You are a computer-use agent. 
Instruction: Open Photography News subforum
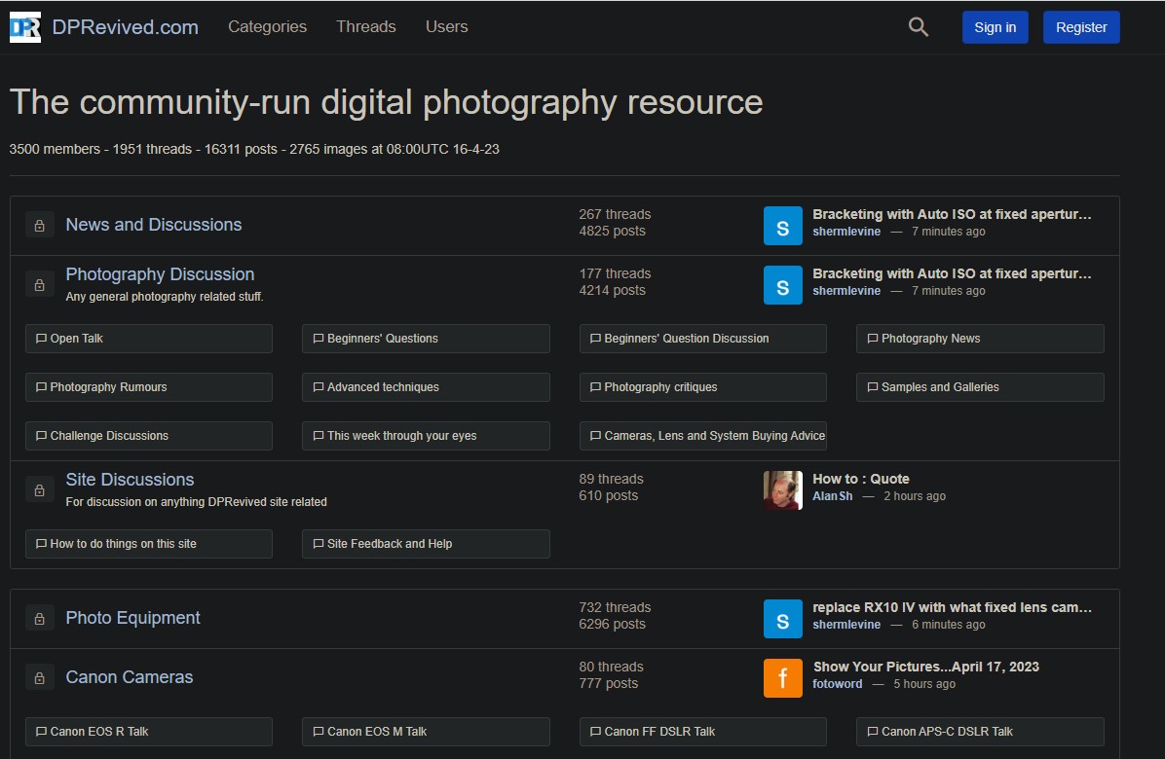coord(980,339)
